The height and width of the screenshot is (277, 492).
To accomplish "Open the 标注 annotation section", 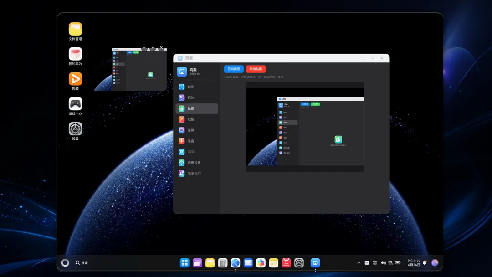I will [x=196, y=97].
